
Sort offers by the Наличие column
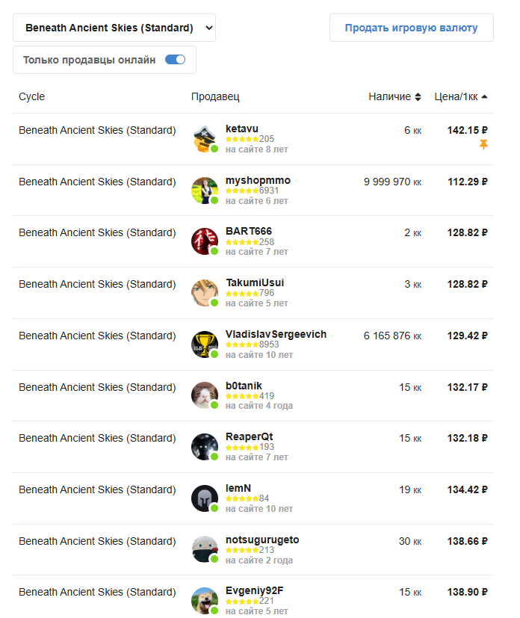tap(394, 96)
